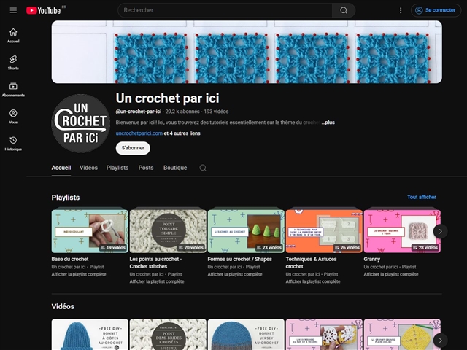
Task: Open the Techniques & Astuces playlist thumbnail
Action: coord(324,231)
